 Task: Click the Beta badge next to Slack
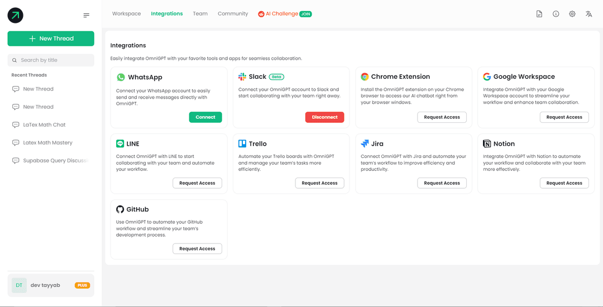[276, 77]
